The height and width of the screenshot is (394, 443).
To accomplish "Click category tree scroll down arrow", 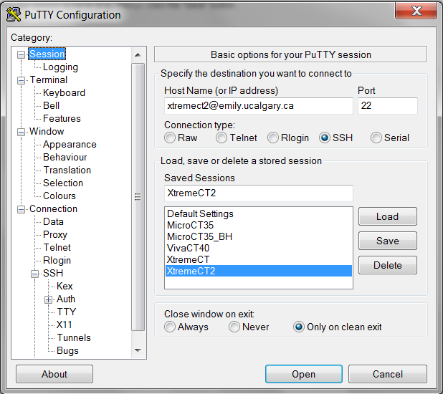I will tap(138, 350).
